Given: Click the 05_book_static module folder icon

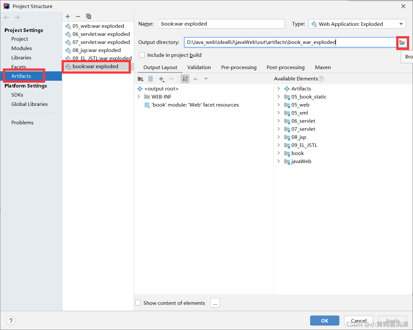Looking at the screenshot, I should (x=287, y=97).
